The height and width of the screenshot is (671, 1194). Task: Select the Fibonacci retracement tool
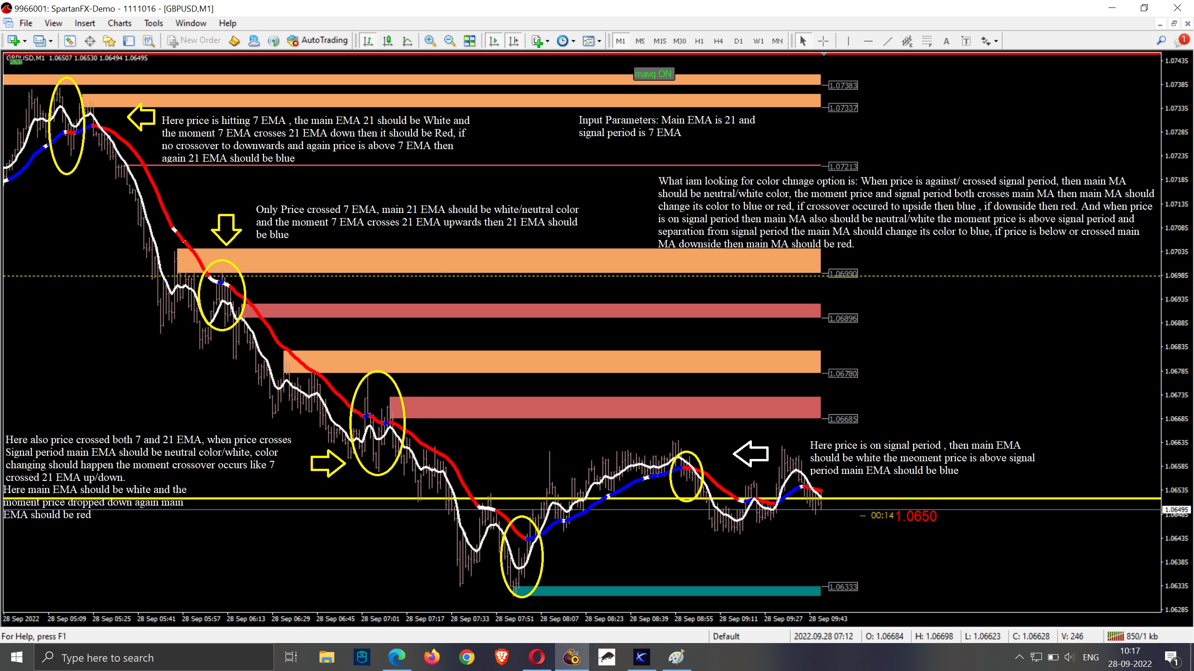[x=926, y=41]
